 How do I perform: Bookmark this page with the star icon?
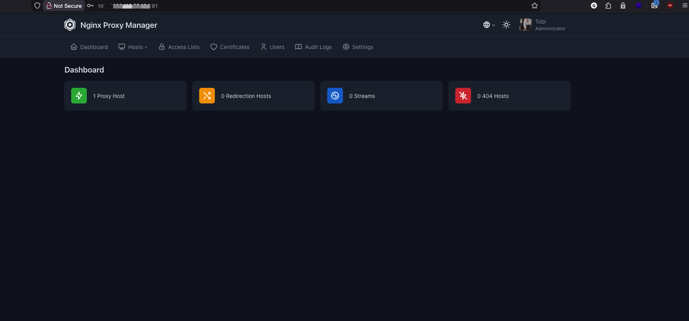pyautogui.click(x=534, y=6)
